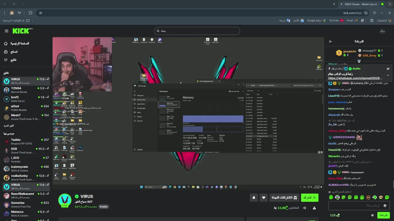Open the Kick hamburger menu
394x221 pixels.
tap(6, 31)
